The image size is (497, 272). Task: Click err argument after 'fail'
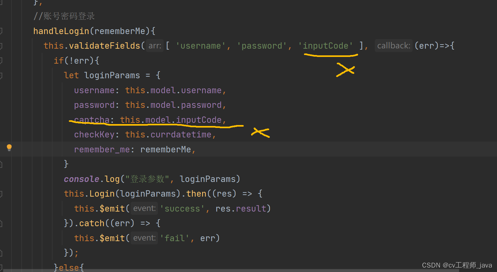pos(208,238)
